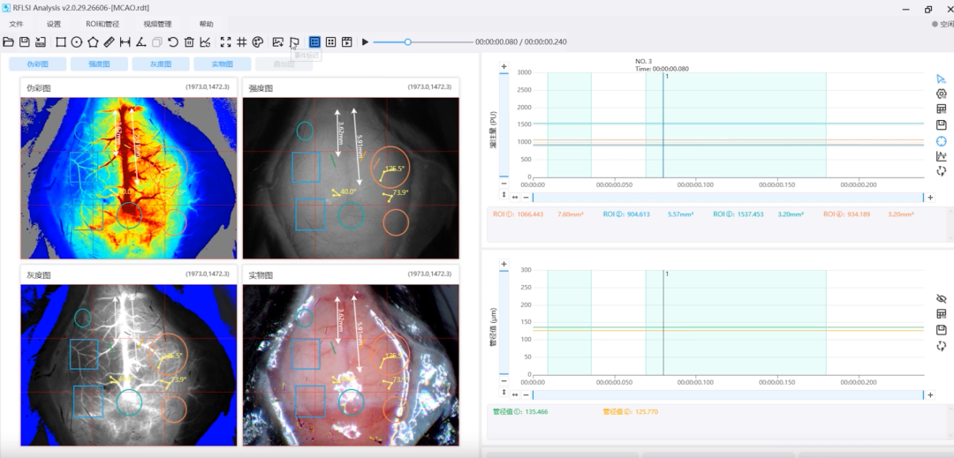
Task: Expand perfusion timeline range with right plus
Action: point(929,198)
